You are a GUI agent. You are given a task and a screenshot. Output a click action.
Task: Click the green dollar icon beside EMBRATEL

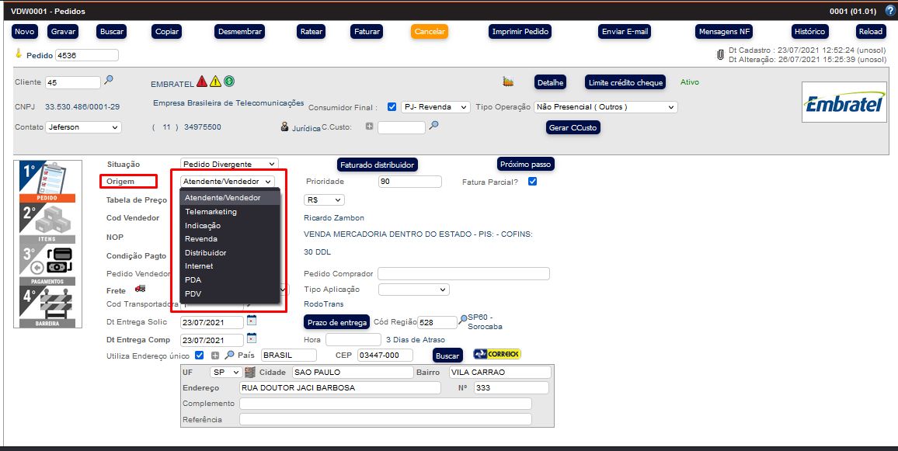click(x=229, y=82)
